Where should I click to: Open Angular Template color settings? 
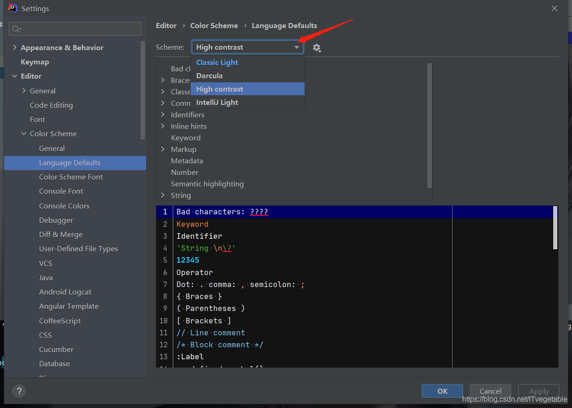coord(69,306)
